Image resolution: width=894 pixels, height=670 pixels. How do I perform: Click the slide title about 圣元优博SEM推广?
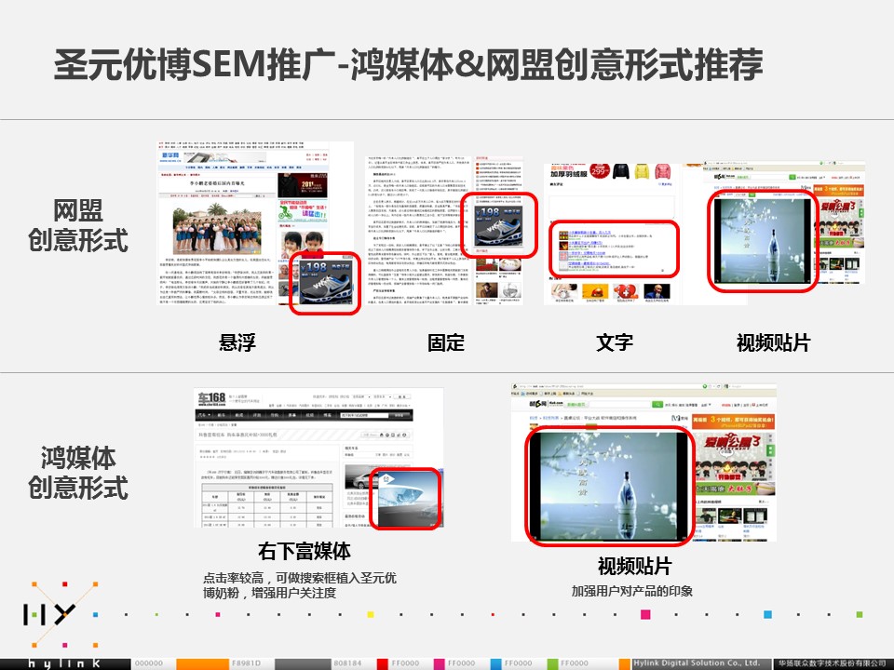point(408,66)
